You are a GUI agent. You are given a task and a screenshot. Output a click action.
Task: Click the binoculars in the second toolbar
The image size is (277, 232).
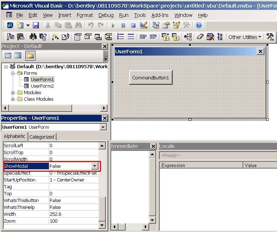click(33, 37)
